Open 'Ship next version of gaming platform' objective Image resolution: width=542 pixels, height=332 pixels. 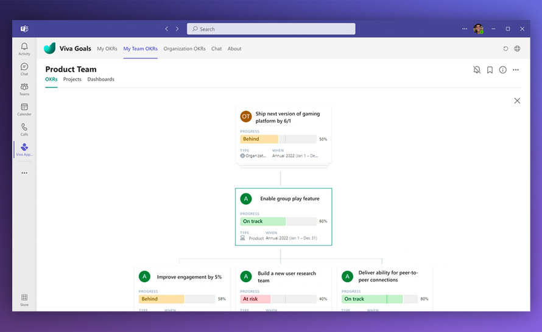287,117
